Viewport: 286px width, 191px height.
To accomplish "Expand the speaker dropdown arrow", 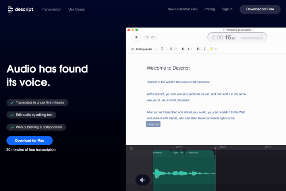I will tap(176, 49).
